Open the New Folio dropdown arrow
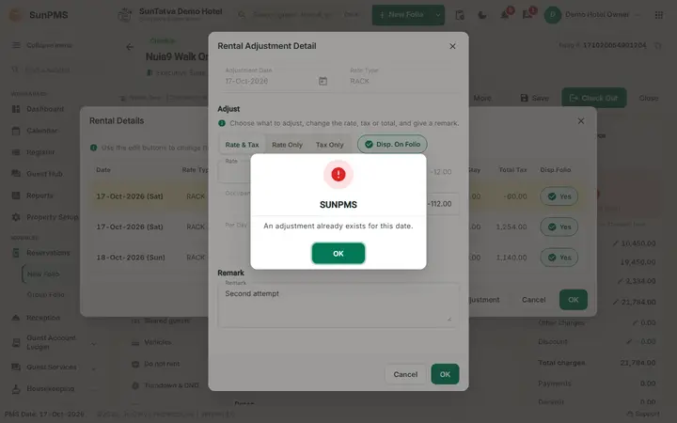Screen dimensions: 677x423 pos(438,15)
